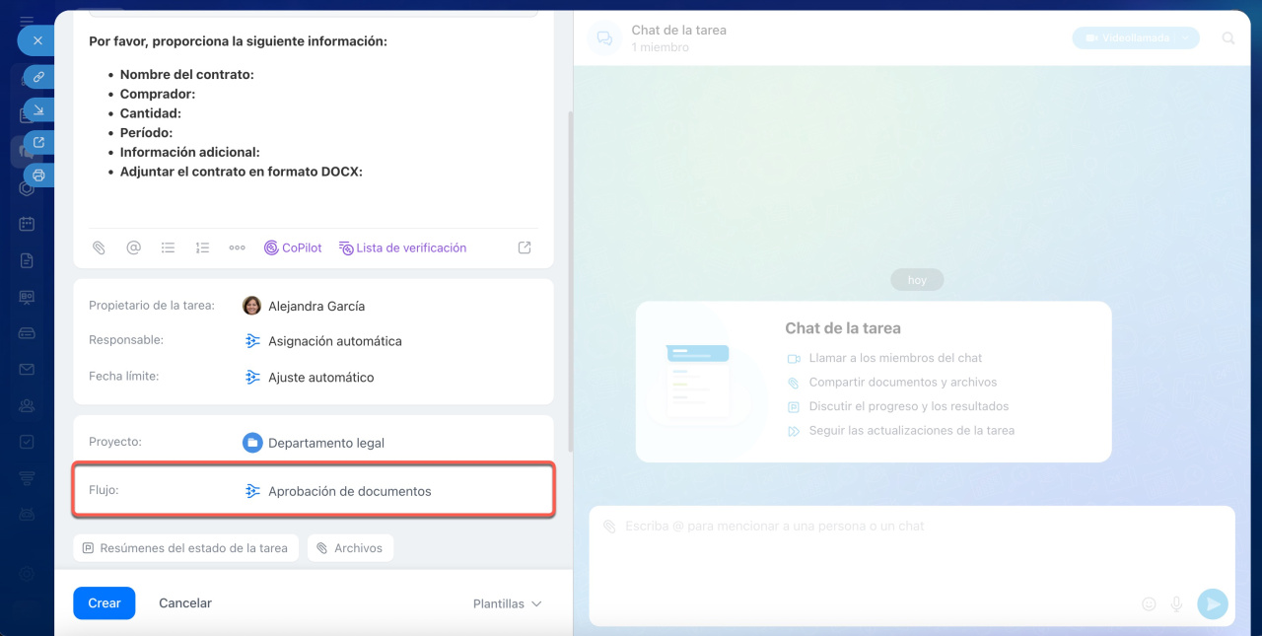This screenshot has width=1262, height=636.
Task: Click the print icon in side panel
Action: point(38,177)
